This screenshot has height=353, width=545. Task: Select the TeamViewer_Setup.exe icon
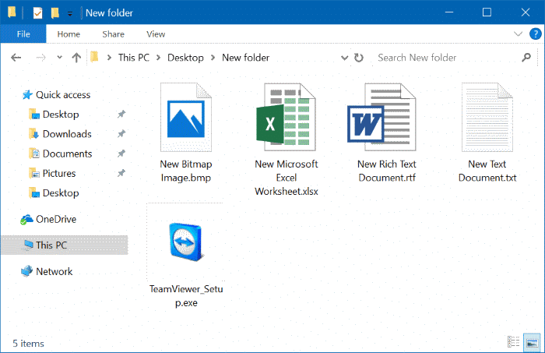click(186, 242)
